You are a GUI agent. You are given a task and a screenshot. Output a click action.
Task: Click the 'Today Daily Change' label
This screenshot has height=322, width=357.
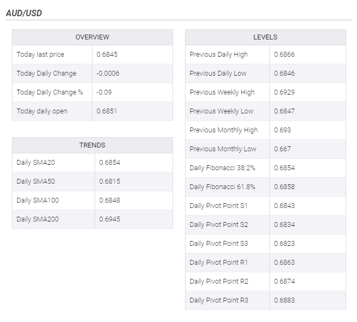pyautogui.click(x=47, y=73)
